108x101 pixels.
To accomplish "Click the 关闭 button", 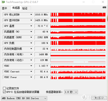I will point(99,98).
